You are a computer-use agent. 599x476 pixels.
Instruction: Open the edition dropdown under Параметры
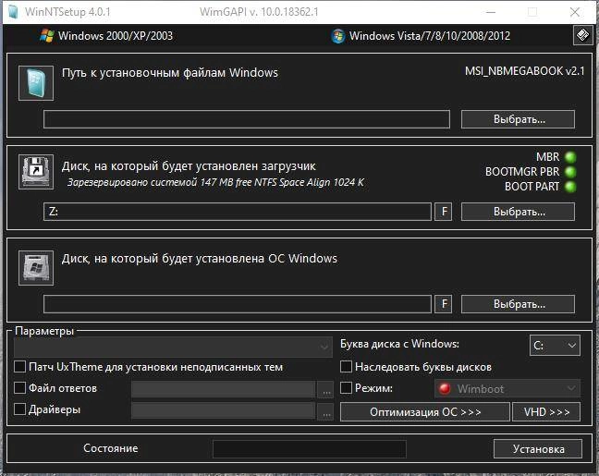click(173, 347)
